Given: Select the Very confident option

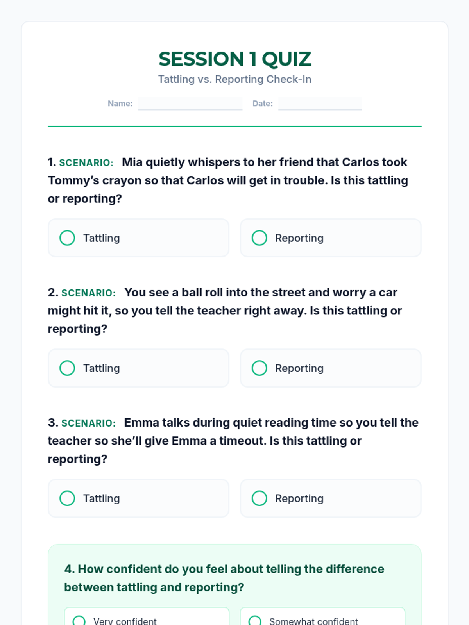Looking at the screenshot, I should (146, 620).
